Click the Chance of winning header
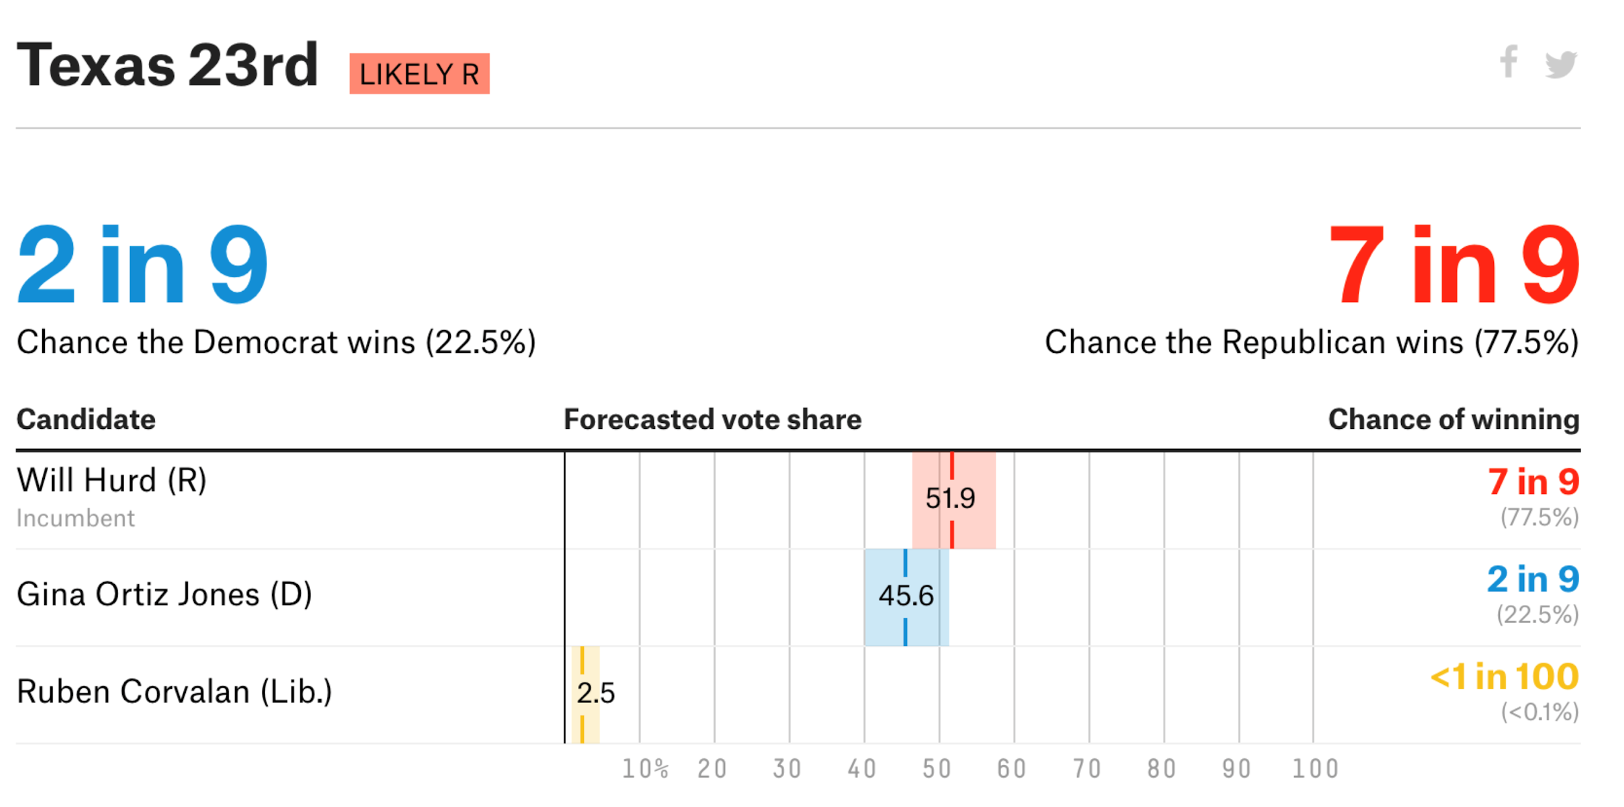The width and height of the screenshot is (1624, 807). click(x=1454, y=420)
